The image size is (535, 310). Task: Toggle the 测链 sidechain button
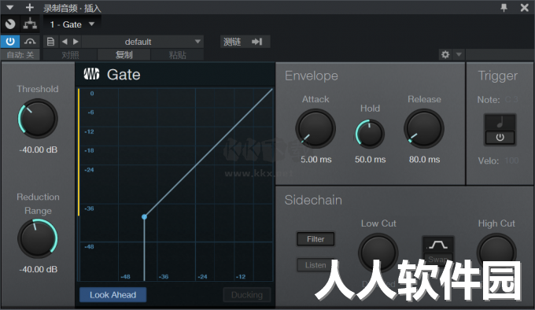245,42
